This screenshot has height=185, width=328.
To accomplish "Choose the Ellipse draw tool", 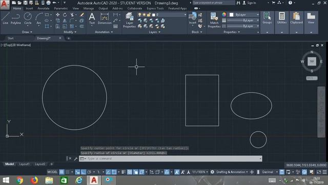I will [47, 21].
